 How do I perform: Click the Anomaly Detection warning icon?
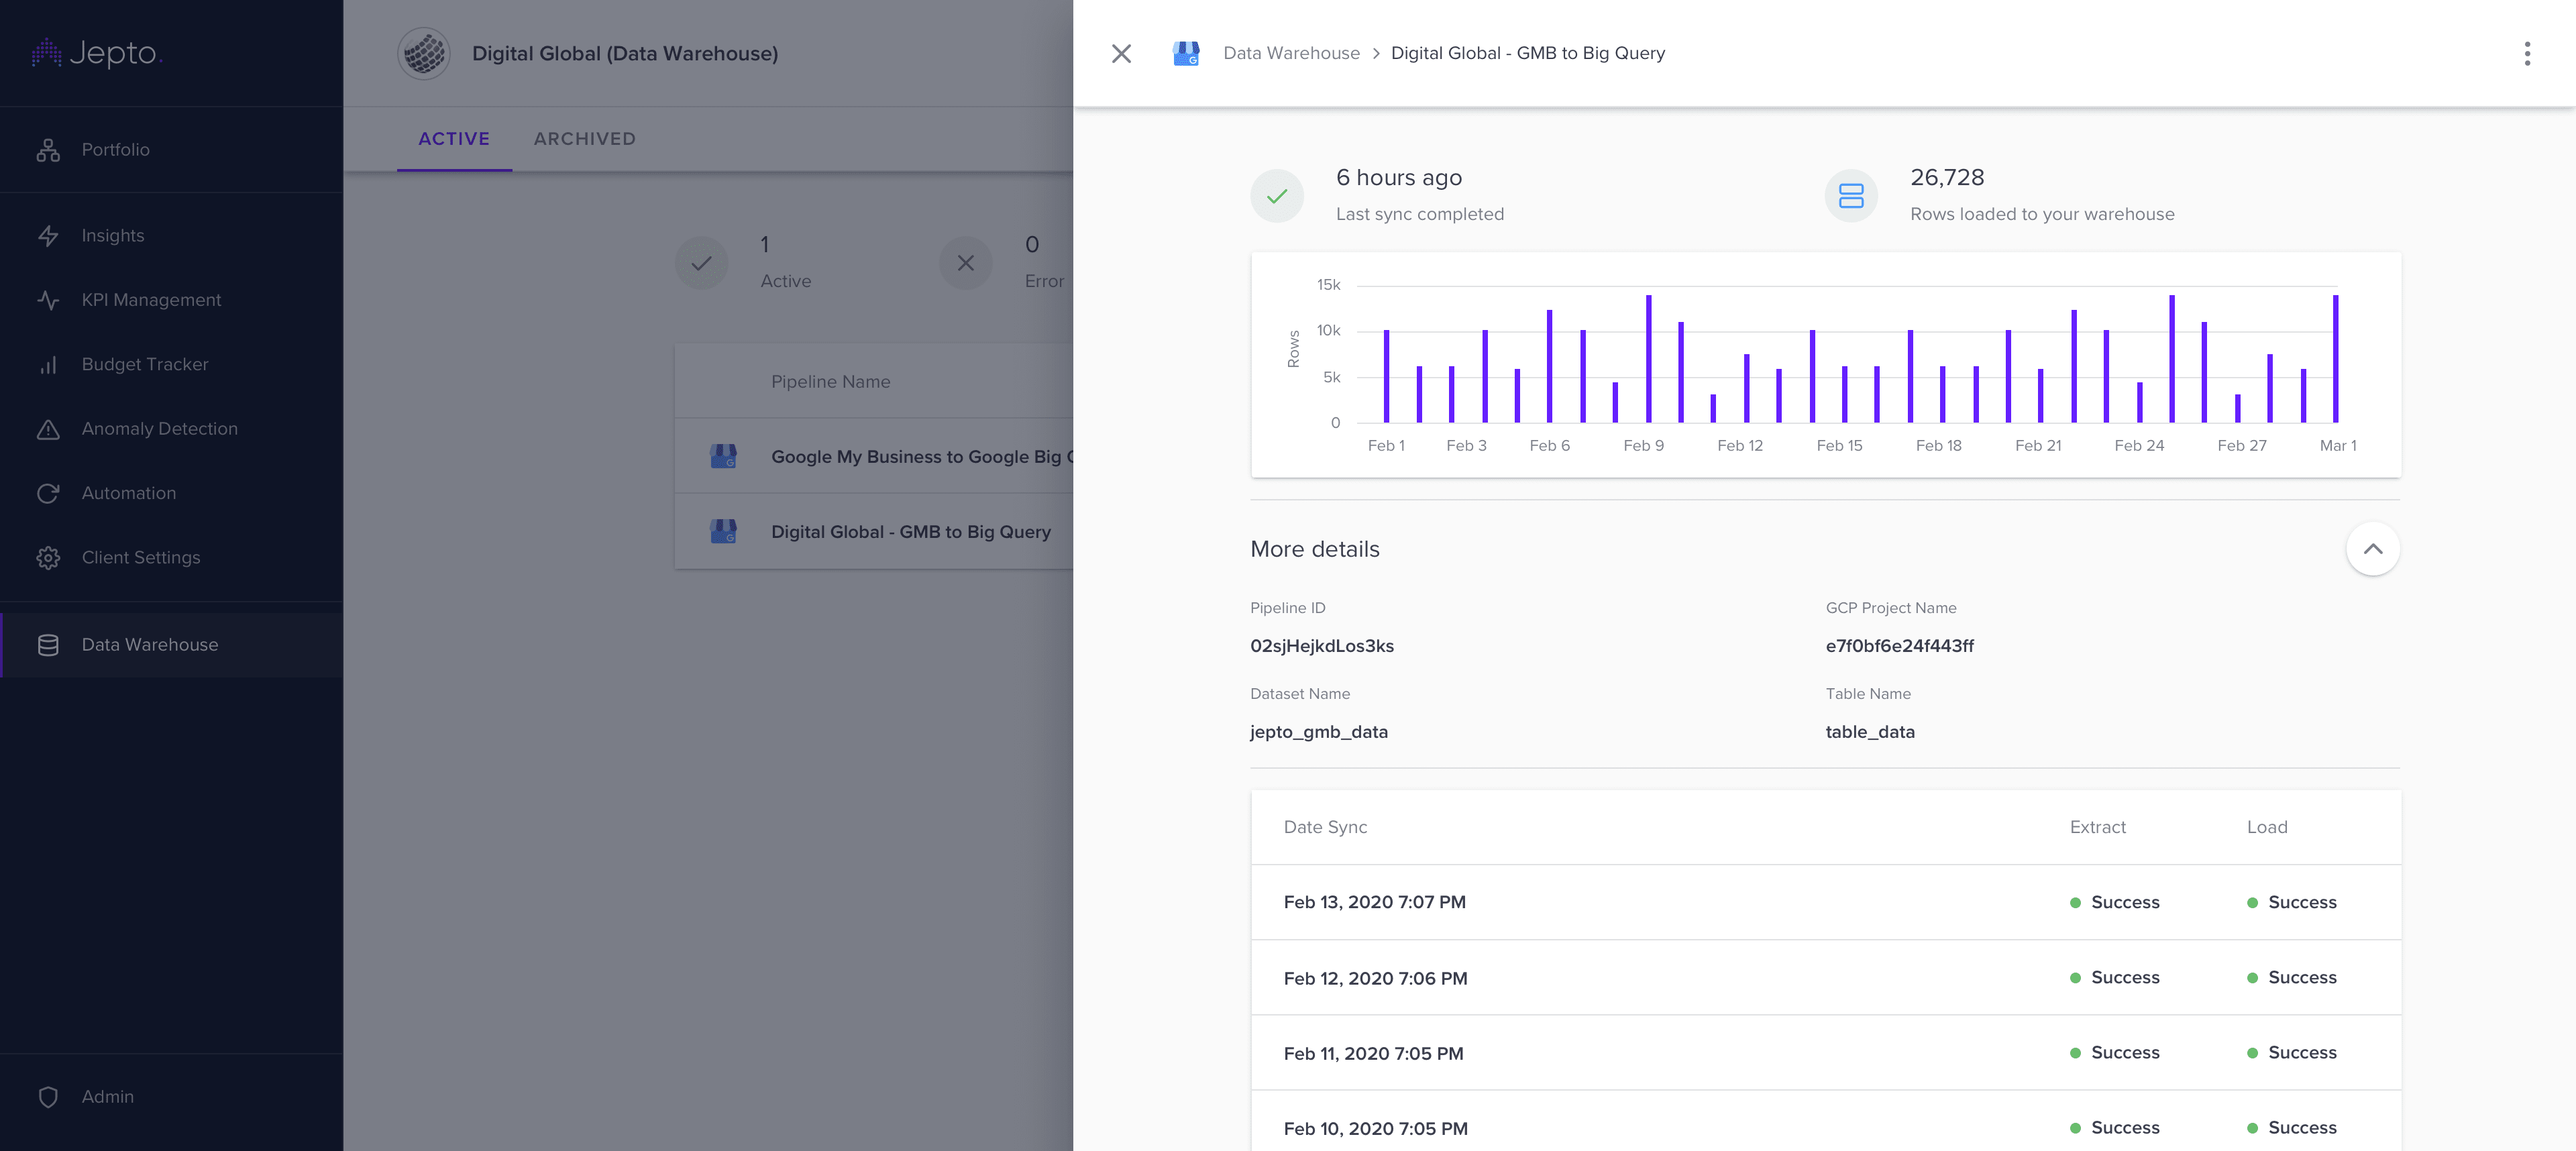(x=48, y=429)
